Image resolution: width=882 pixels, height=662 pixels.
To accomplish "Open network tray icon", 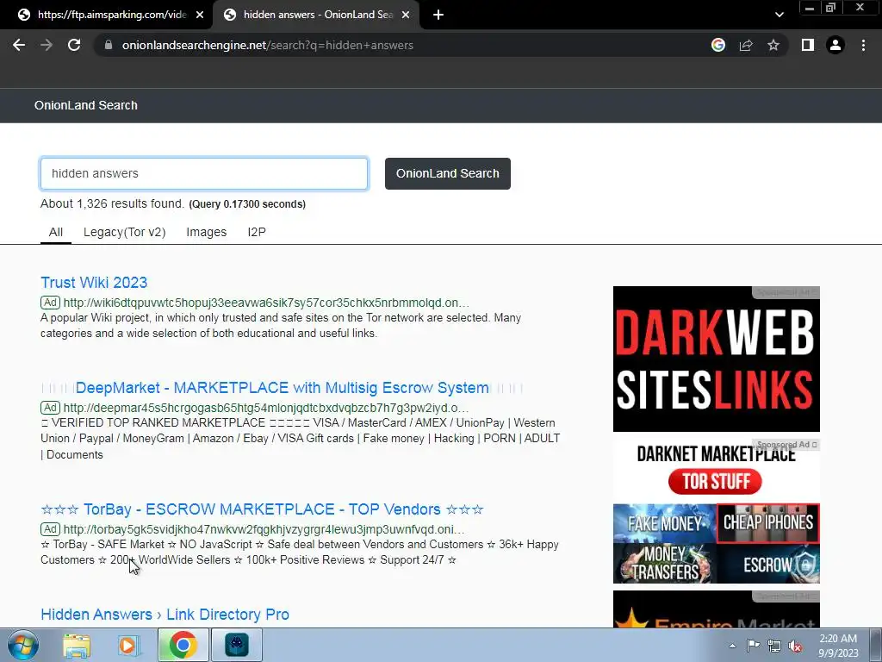I will (x=774, y=646).
